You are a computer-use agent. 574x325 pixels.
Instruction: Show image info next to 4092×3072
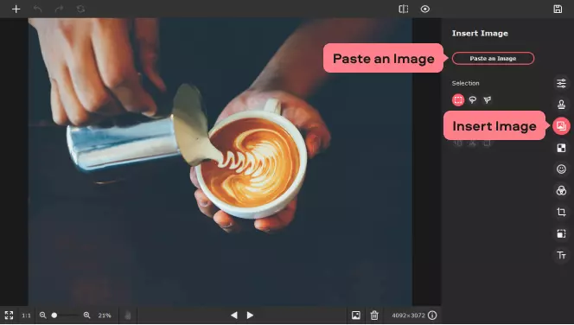pyautogui.click(x=432, y=315)
